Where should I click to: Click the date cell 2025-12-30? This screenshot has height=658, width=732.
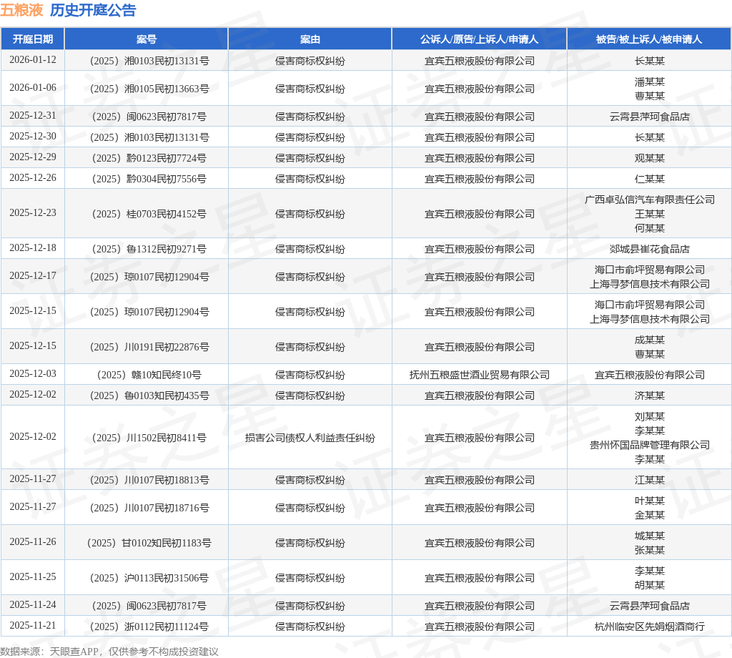(x=33, y=137)
